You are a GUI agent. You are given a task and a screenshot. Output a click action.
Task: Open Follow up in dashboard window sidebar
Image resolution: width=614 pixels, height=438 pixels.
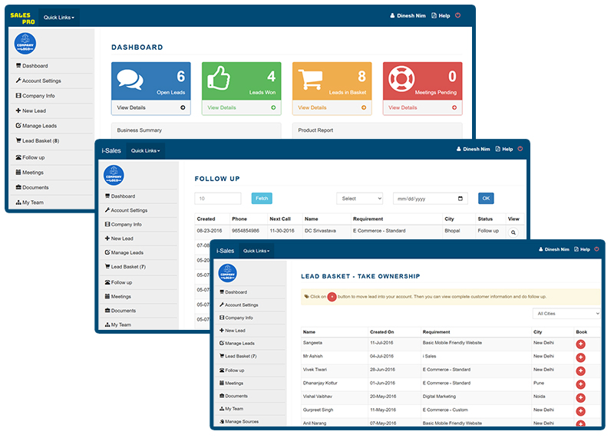tap(30, 157)
